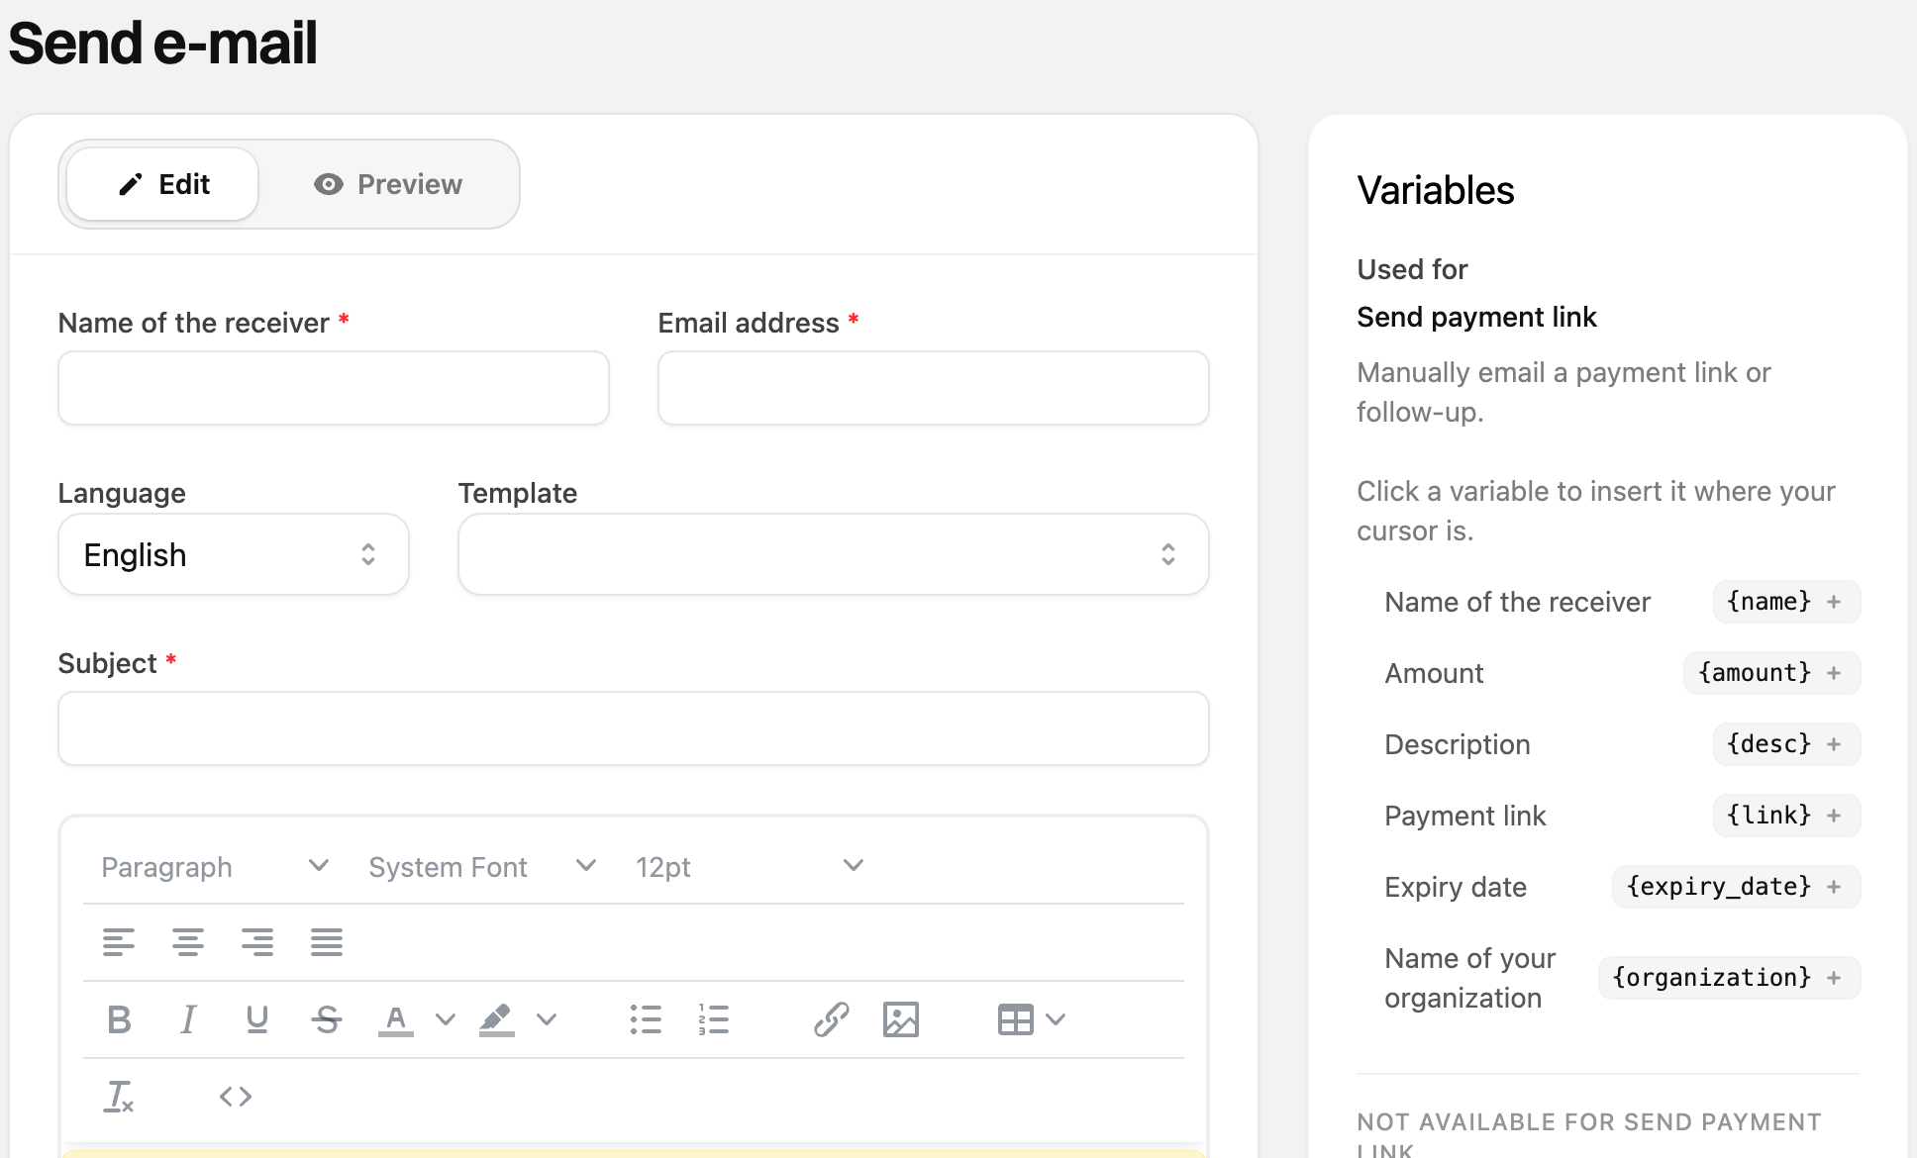1917x1158 pixels.
Task: Focus the Email address field
Action: (934, 388)
